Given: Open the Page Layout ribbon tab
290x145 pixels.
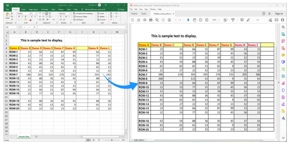Looking at the screenshot, I should (33, 9).
